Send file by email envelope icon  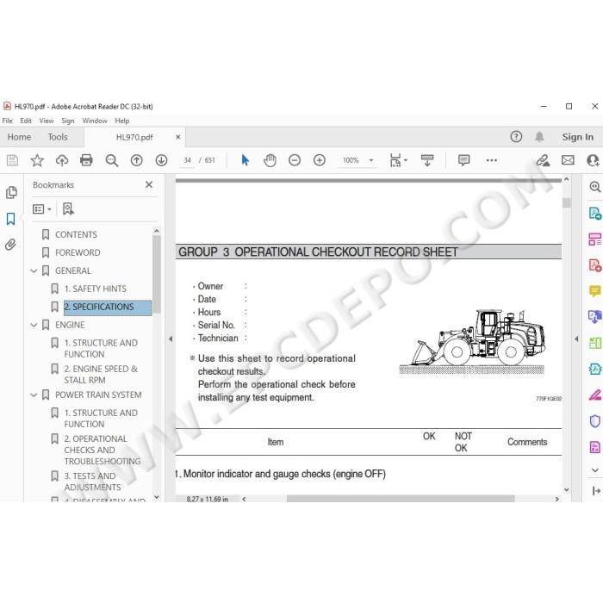pos(568,160)
